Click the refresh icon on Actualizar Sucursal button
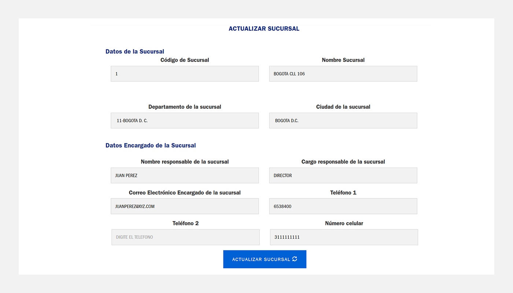The width and height of the screenshot is (513, 293). 295,259
